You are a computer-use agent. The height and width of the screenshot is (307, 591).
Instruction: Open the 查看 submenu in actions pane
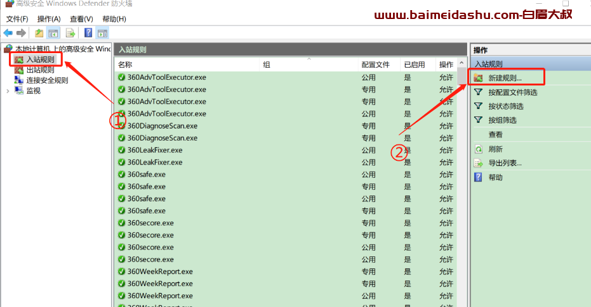(495, 135)
